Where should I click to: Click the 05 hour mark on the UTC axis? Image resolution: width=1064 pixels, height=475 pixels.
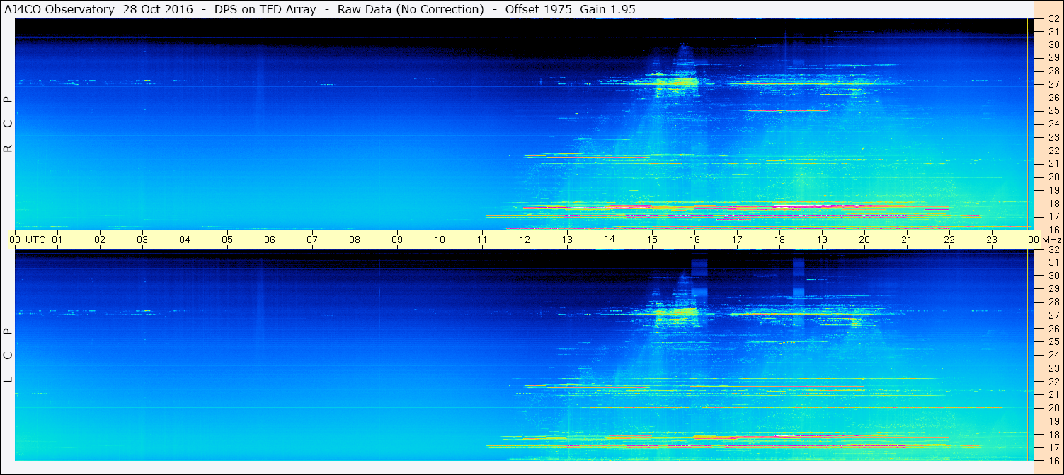(227, 240)
